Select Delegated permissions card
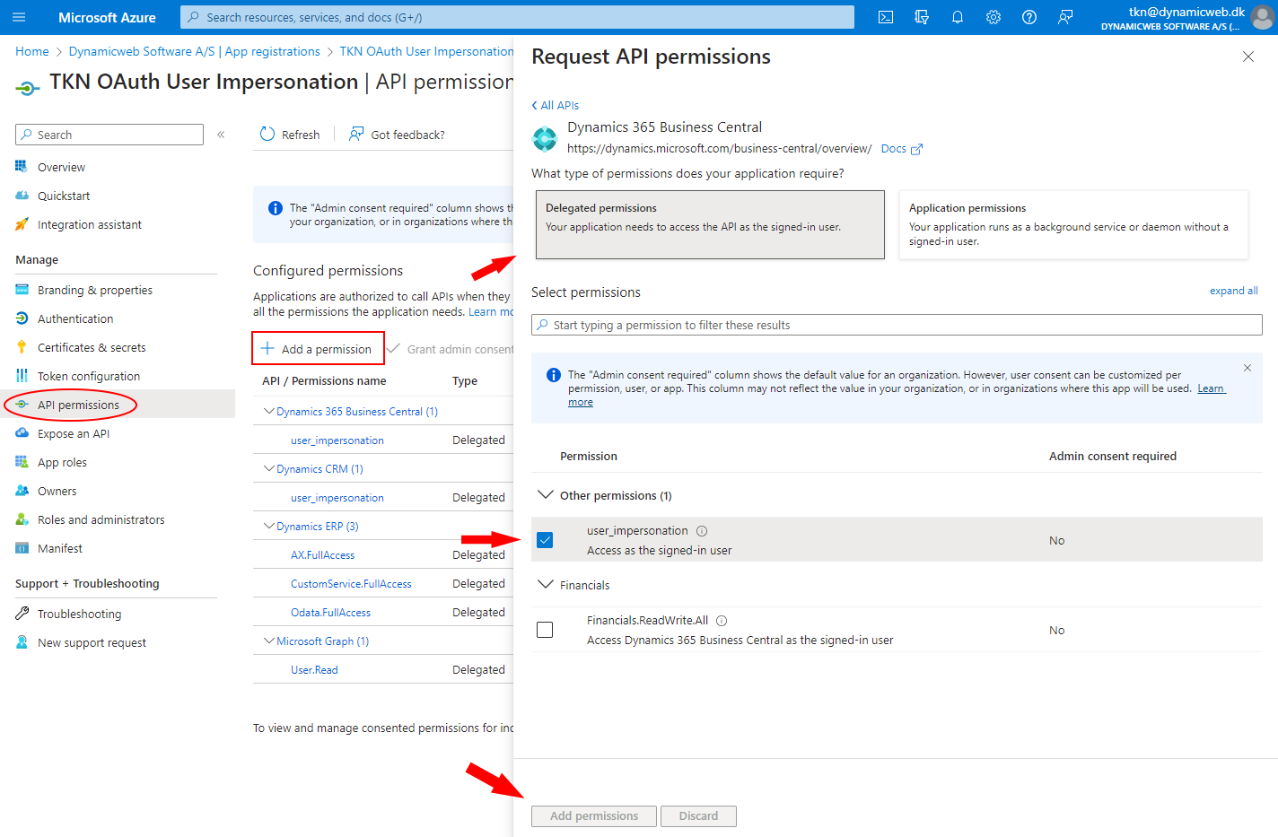 tap(710, 224)
